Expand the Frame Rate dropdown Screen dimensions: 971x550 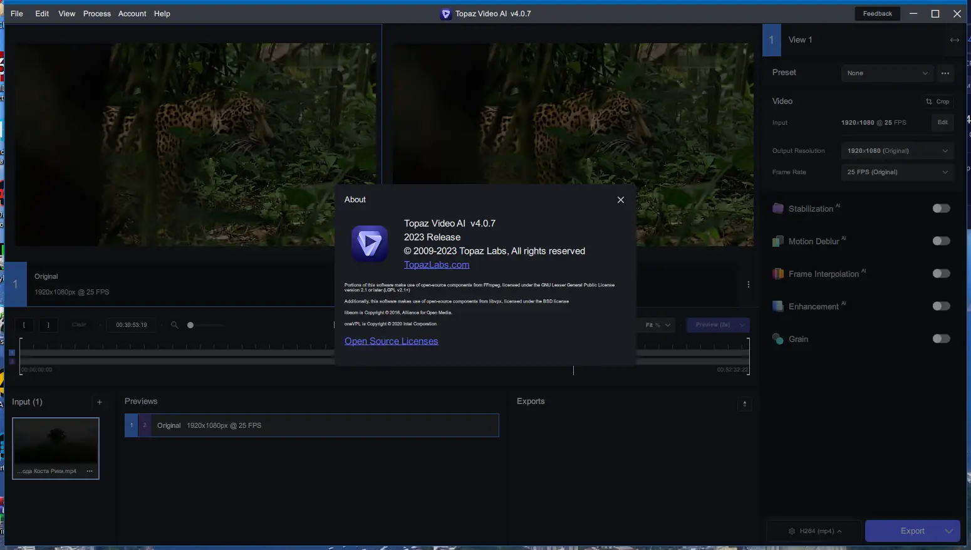pos(897,172)
